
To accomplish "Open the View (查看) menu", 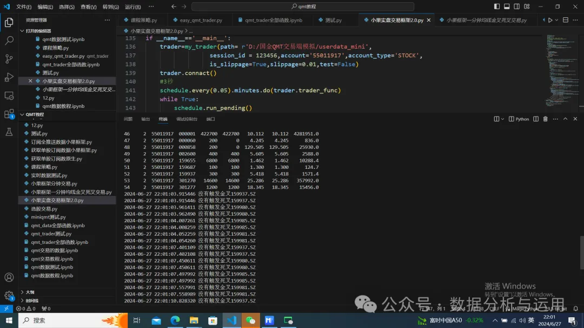I will (x=88, y=6).
